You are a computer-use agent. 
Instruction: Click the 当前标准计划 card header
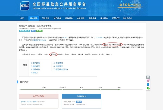[x=81, y=96]
